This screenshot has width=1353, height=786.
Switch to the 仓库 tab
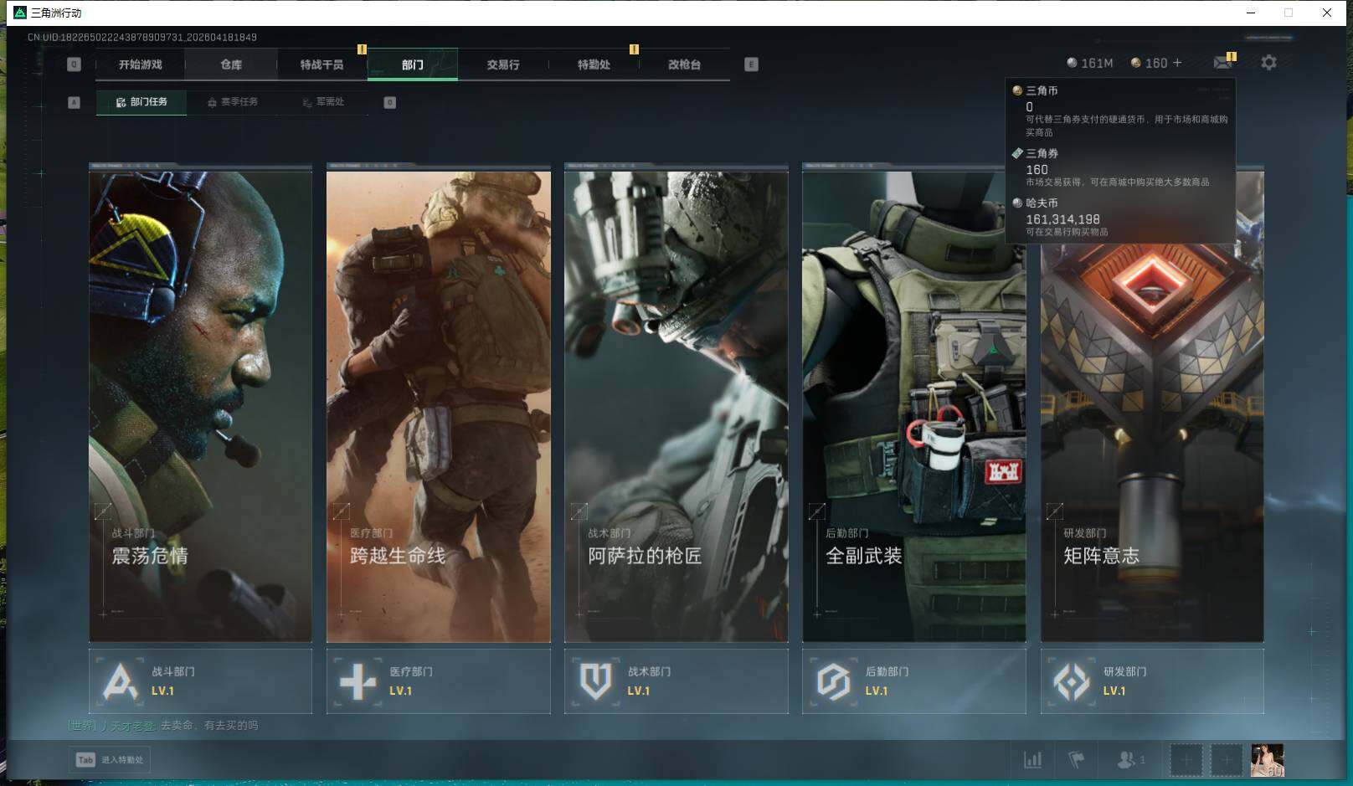click(x=231, y=64)
